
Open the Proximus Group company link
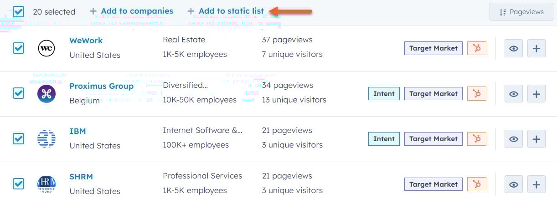tap(101, 86)
